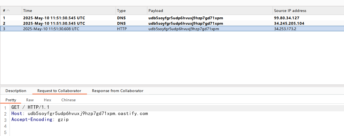Click the Payload column header
The image size is (344, 136).
click(156, 11)
